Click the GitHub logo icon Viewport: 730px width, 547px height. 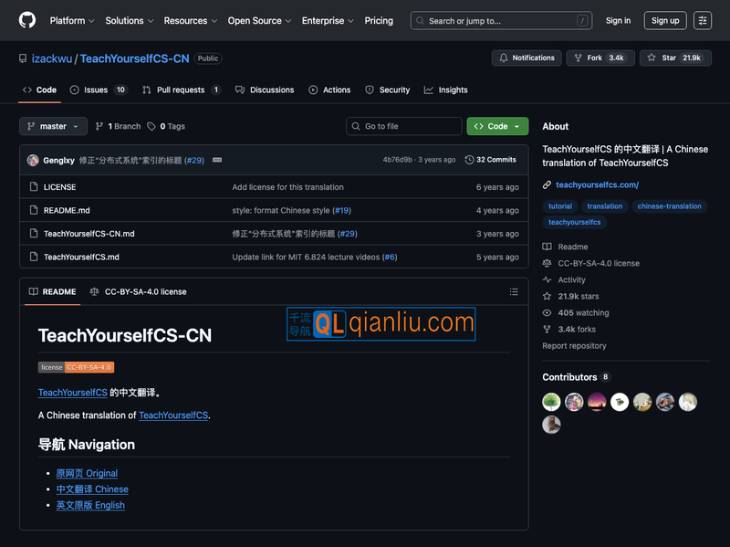[x=27, y=20]
